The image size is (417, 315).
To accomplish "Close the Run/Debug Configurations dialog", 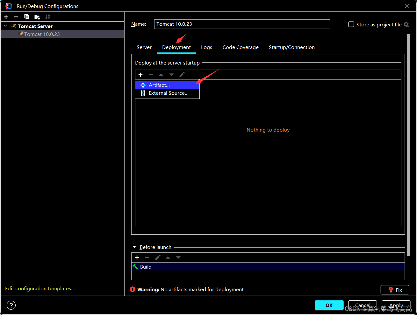I will [x=407, y=6].
